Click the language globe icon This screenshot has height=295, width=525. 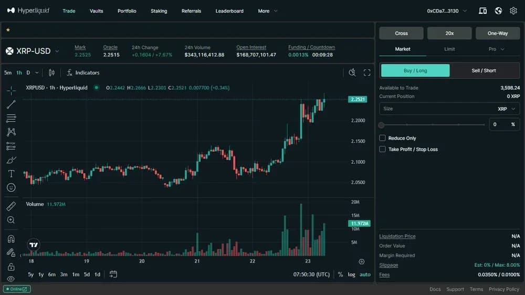(498, 10)
